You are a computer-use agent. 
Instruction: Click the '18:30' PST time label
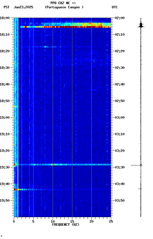5,68
